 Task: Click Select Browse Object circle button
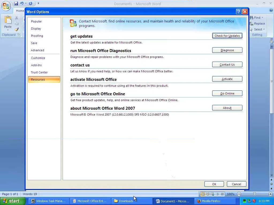coord(271,184)
